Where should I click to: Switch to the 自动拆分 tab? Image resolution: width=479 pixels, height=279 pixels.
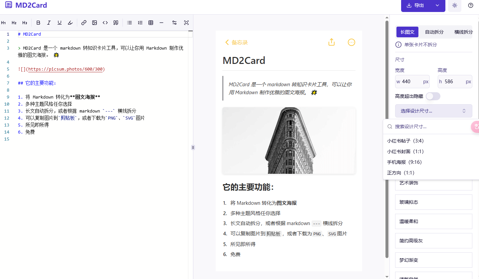pyautogui.click(x=434, y=32)
